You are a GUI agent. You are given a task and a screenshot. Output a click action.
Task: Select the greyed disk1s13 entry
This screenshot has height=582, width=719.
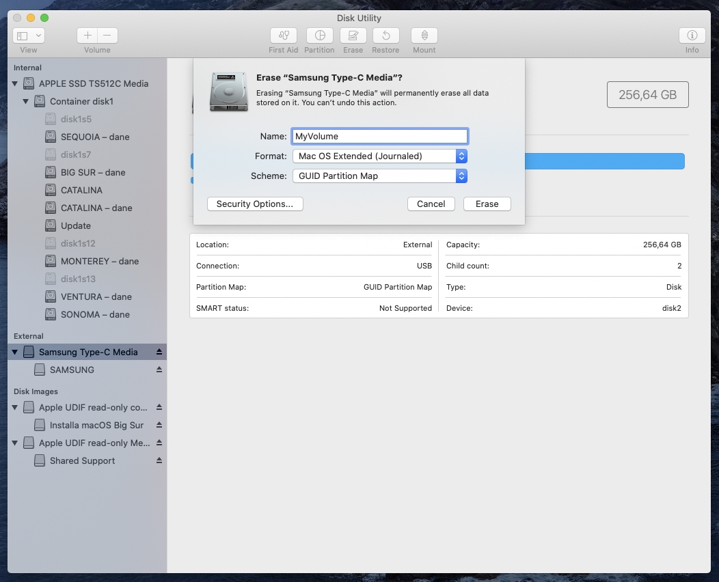pyautogui.click(x=87, y=279)
